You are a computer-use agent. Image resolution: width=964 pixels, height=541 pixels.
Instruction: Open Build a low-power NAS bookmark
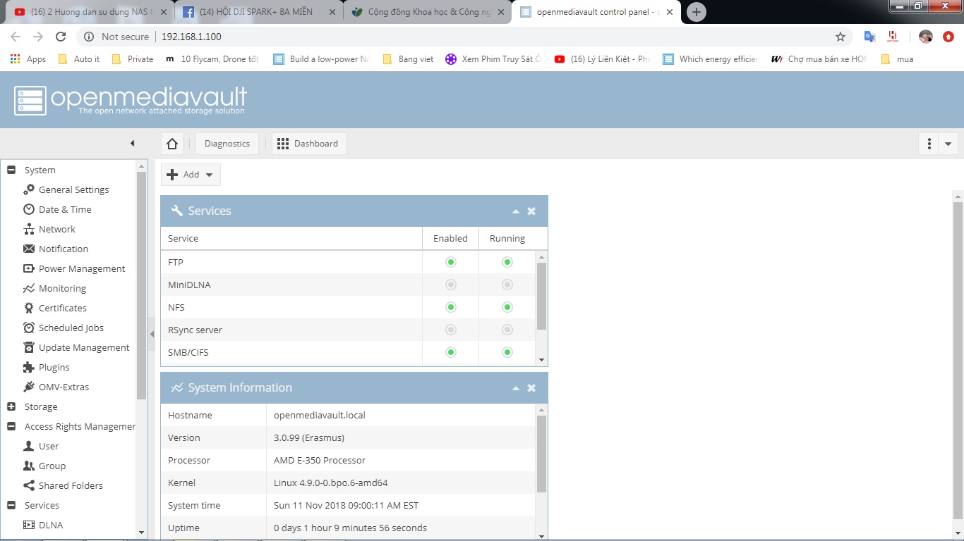[x=321, y=59]
